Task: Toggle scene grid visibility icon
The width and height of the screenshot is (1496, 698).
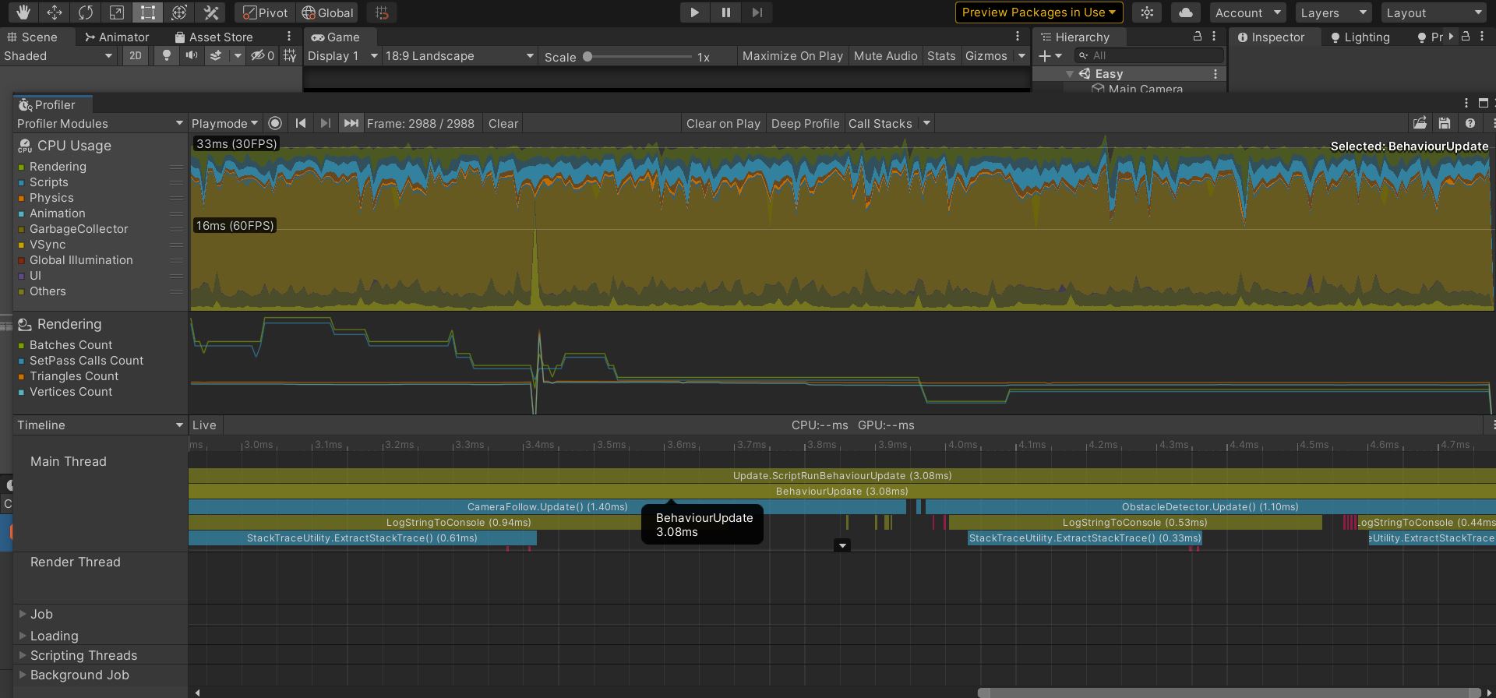Action: tap(290, 55)
